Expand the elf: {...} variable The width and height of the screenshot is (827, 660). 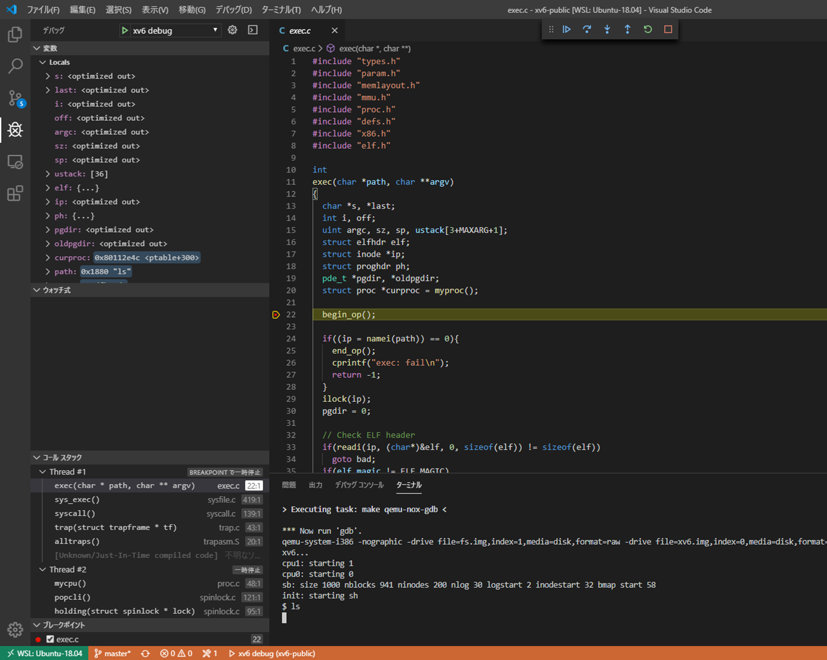pyautogui.click(x=47, y=188)
